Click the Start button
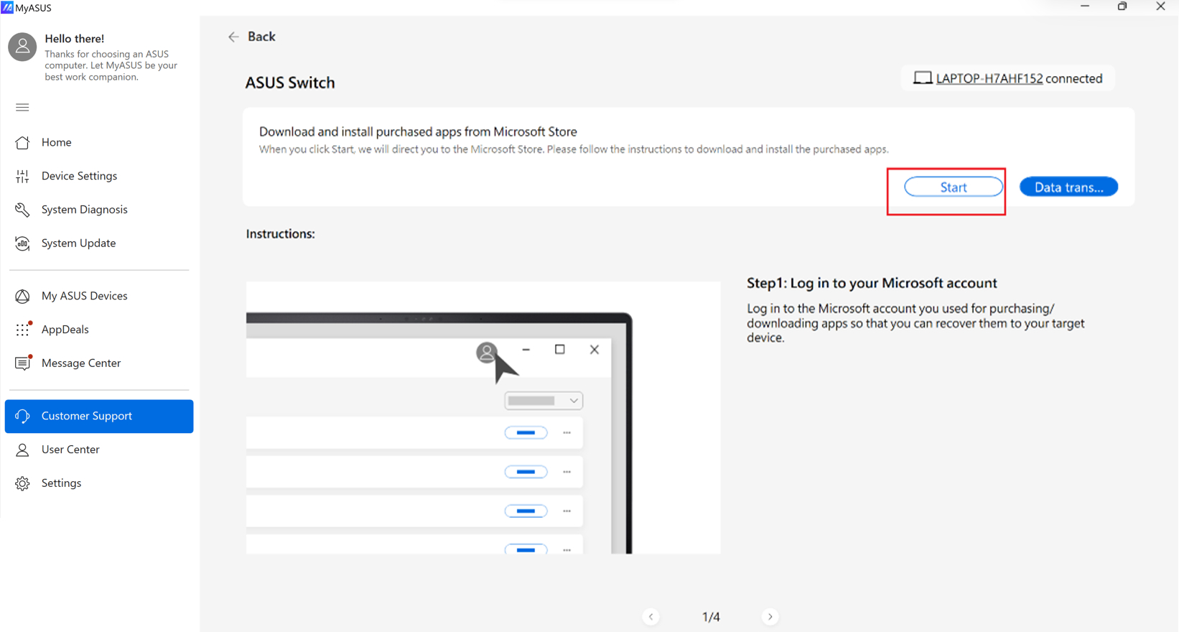The height and width of the screenshot is (632, 1179). pos(953,187)
